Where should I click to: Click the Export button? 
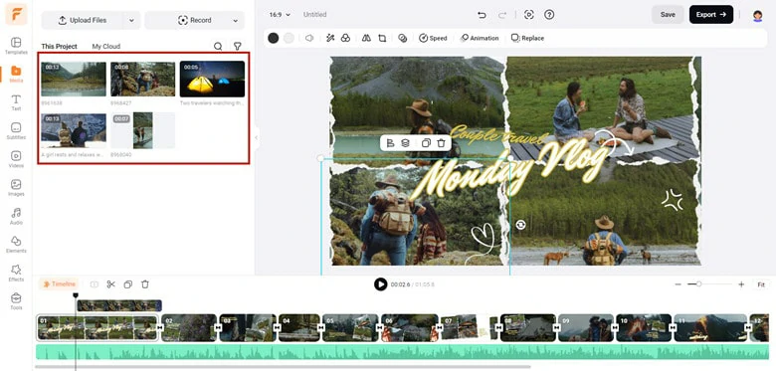[711, 15]
